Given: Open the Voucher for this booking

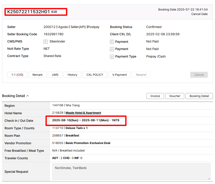Looking at the screenshot, I should click(175, 96).
